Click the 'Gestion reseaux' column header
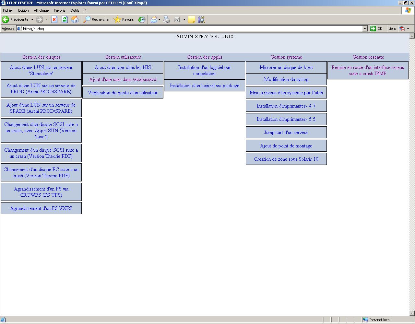The width and height of the screenshot is (415, 324). point(368,57)
